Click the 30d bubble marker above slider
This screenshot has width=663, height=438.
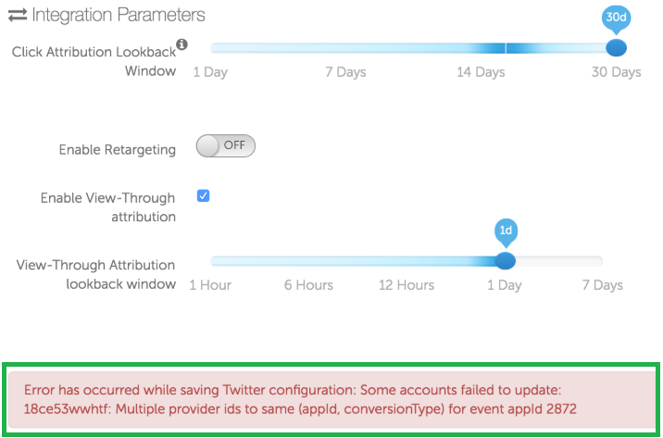click(615, 18)
